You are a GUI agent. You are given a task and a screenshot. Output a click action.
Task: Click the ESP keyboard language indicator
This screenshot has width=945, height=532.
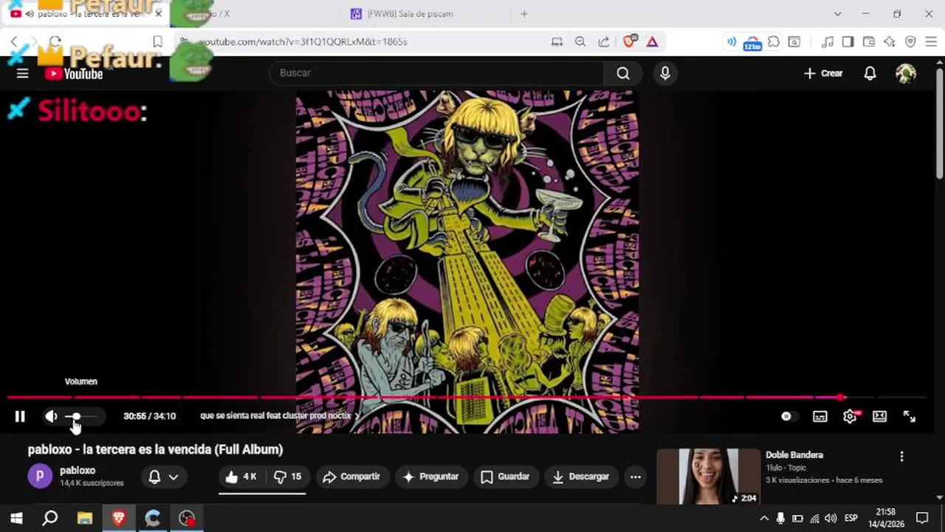tap(850, 518)
